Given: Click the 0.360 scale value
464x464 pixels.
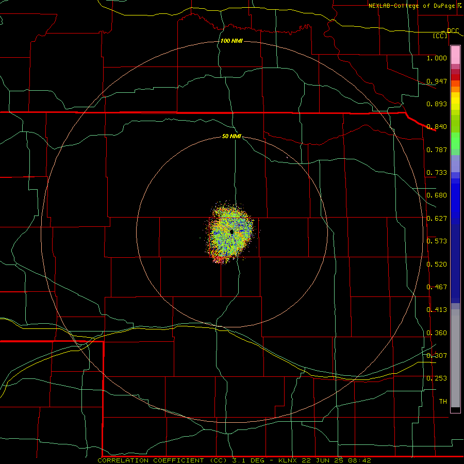Looking at the screenshot, I should 437,333.
